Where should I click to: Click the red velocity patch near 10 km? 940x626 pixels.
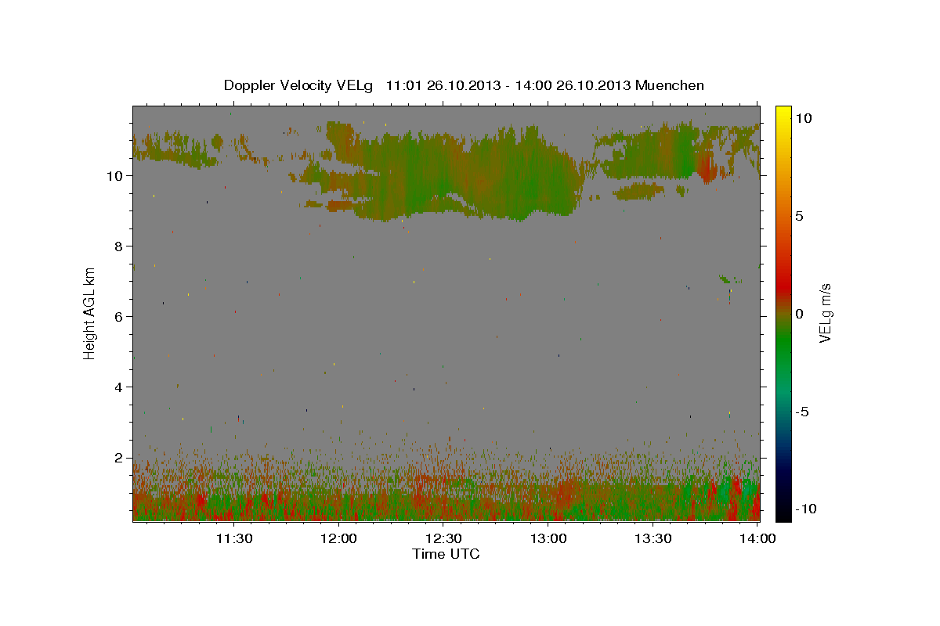[707, 167]
